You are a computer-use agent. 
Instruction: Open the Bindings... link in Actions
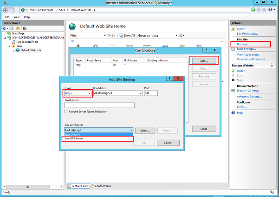point(243,44)
